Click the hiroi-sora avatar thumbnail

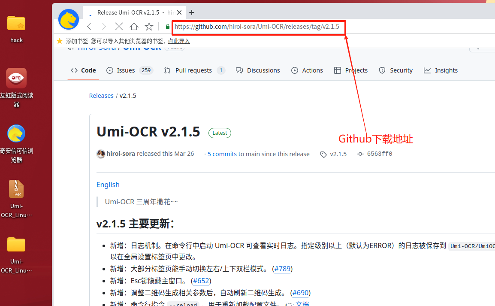101,154
